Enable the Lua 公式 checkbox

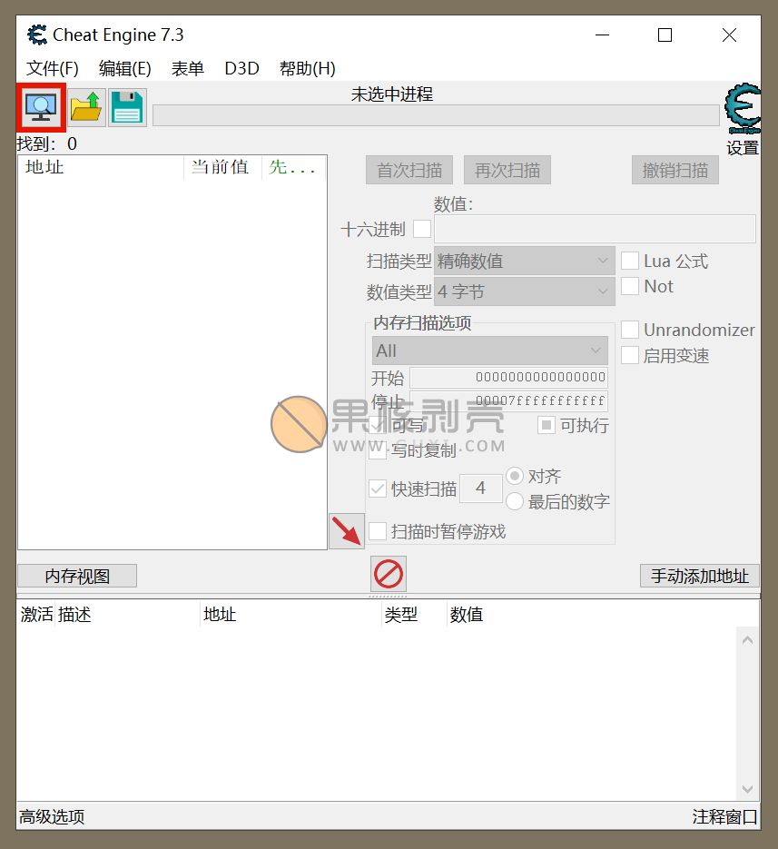point(630,261)
